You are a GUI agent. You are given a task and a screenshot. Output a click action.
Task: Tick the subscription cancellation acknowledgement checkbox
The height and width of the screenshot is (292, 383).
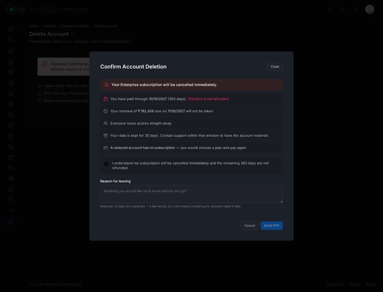tap(106, 164)
